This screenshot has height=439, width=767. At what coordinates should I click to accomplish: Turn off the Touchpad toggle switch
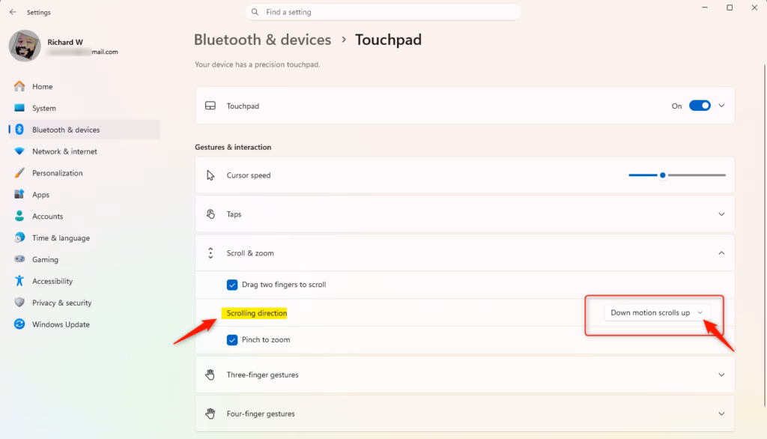point(700,106)
